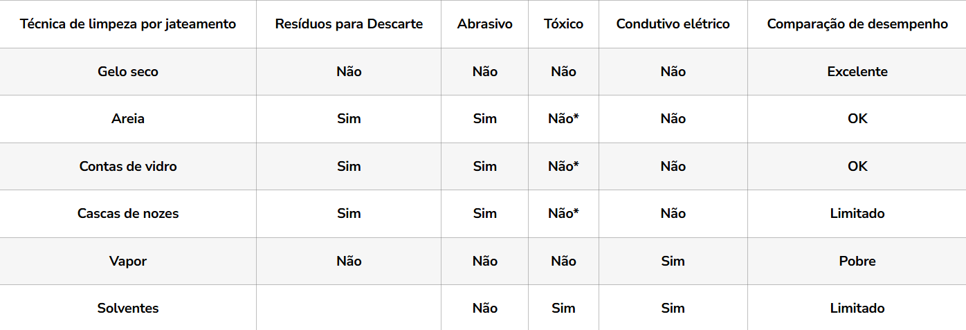Click 'Sim' toxic cell in Solventes row
This screenshot has height=330, width=966.
click(x=564, y=309)
